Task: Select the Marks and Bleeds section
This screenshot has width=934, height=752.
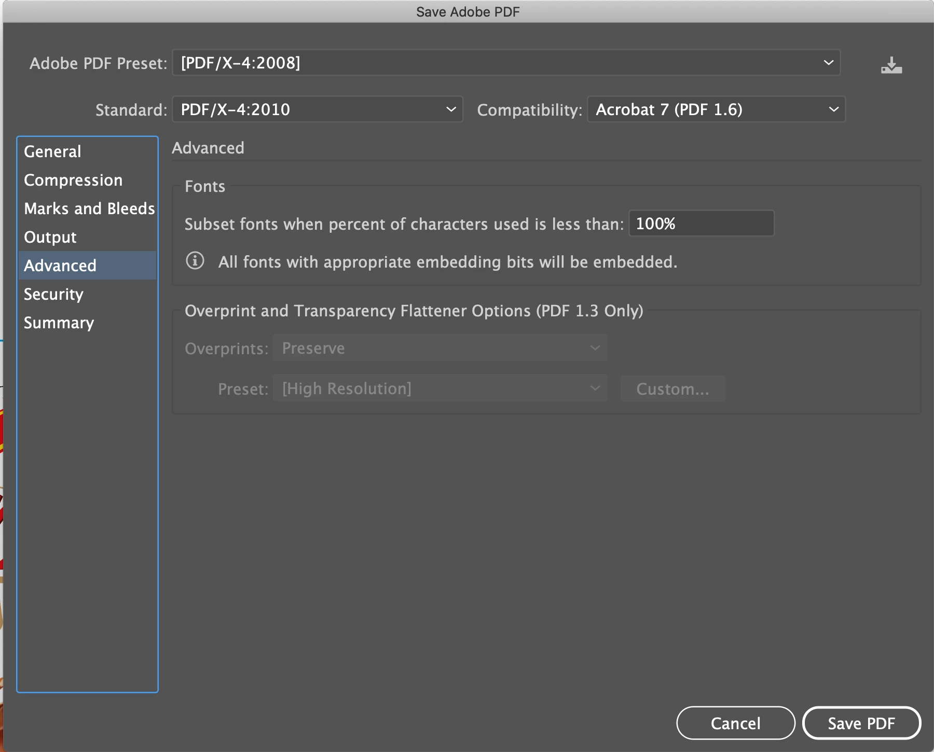Action: pyautogui.click(x=87, y=208)
